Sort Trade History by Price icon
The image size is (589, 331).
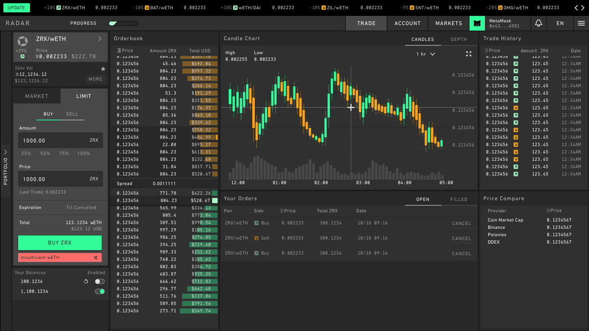(486, 51)
